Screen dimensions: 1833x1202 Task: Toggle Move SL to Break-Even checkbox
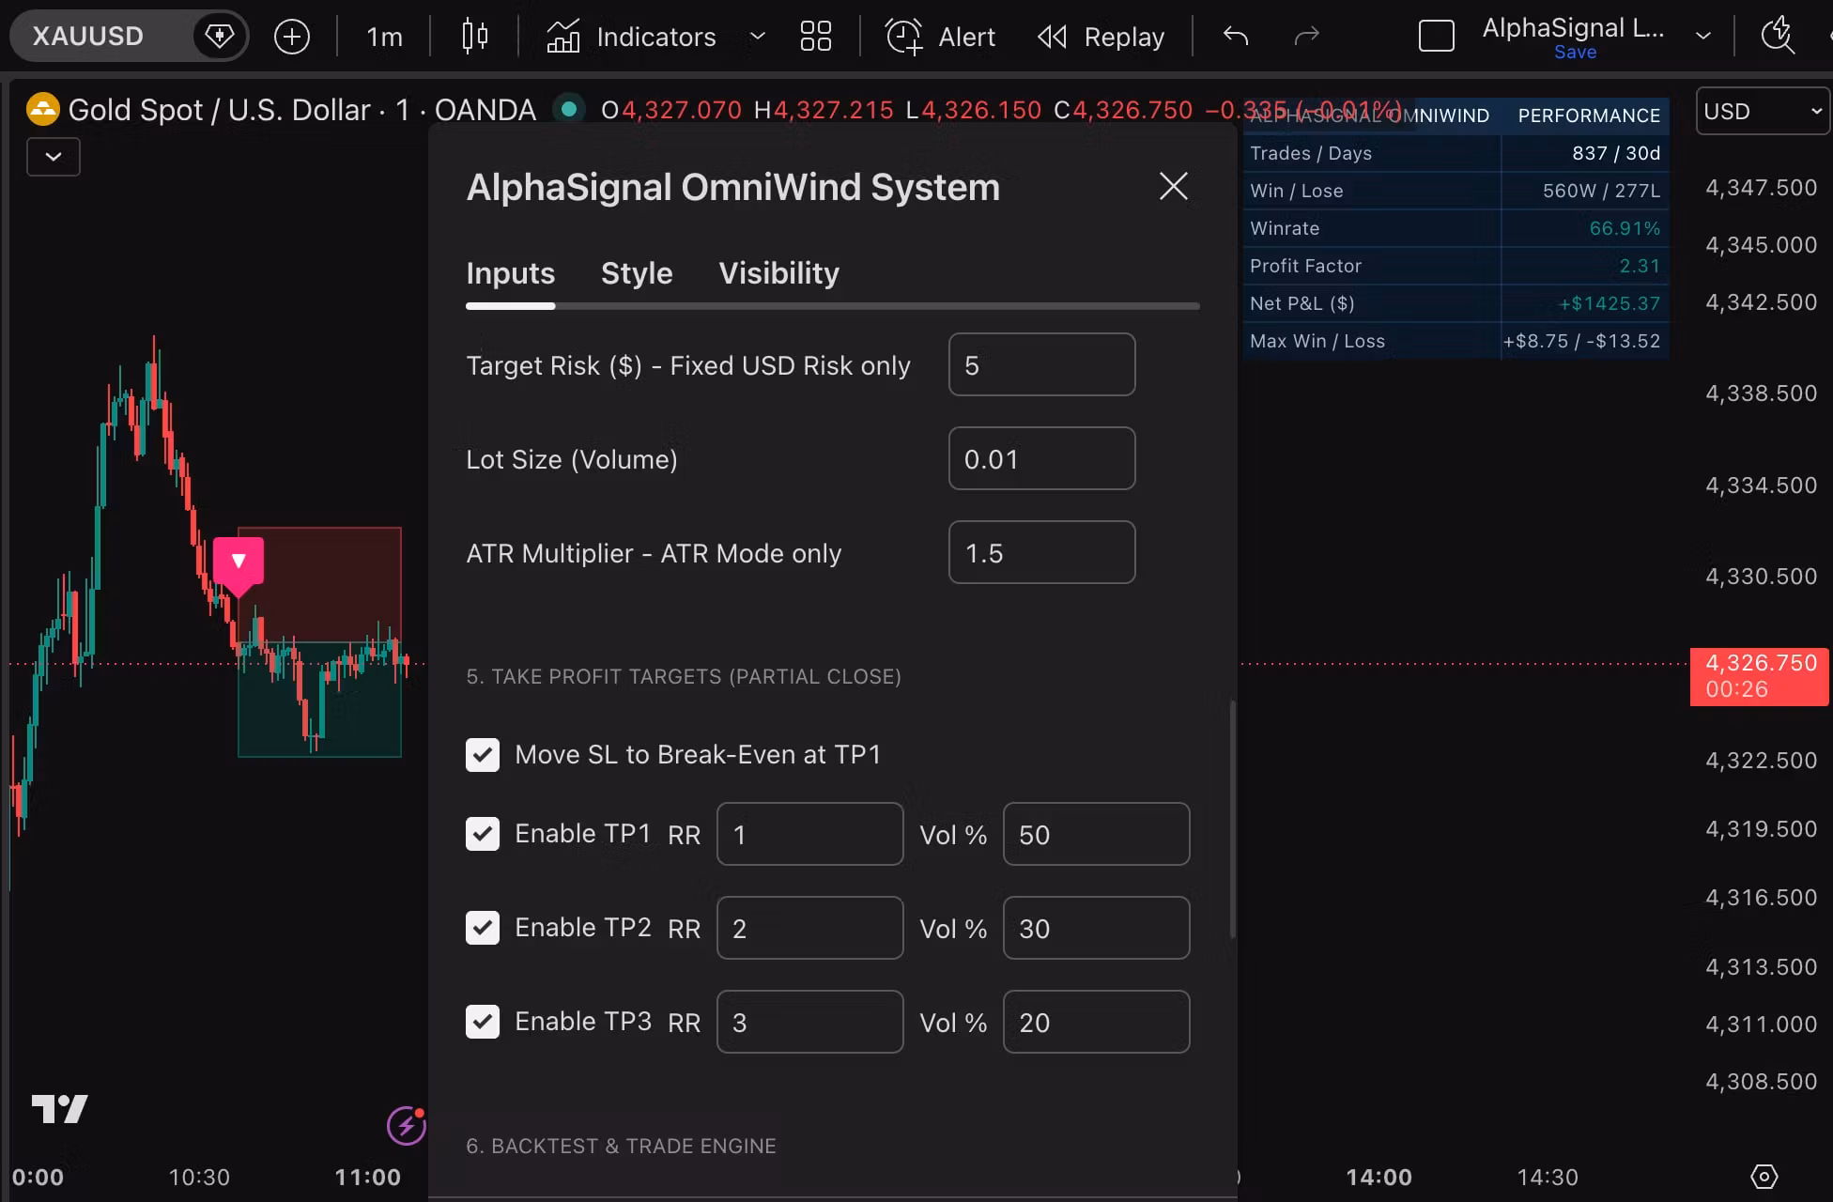coord(483,754)
